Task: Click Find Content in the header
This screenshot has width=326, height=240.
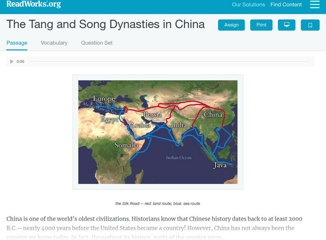Action: [x=285, y=5]
